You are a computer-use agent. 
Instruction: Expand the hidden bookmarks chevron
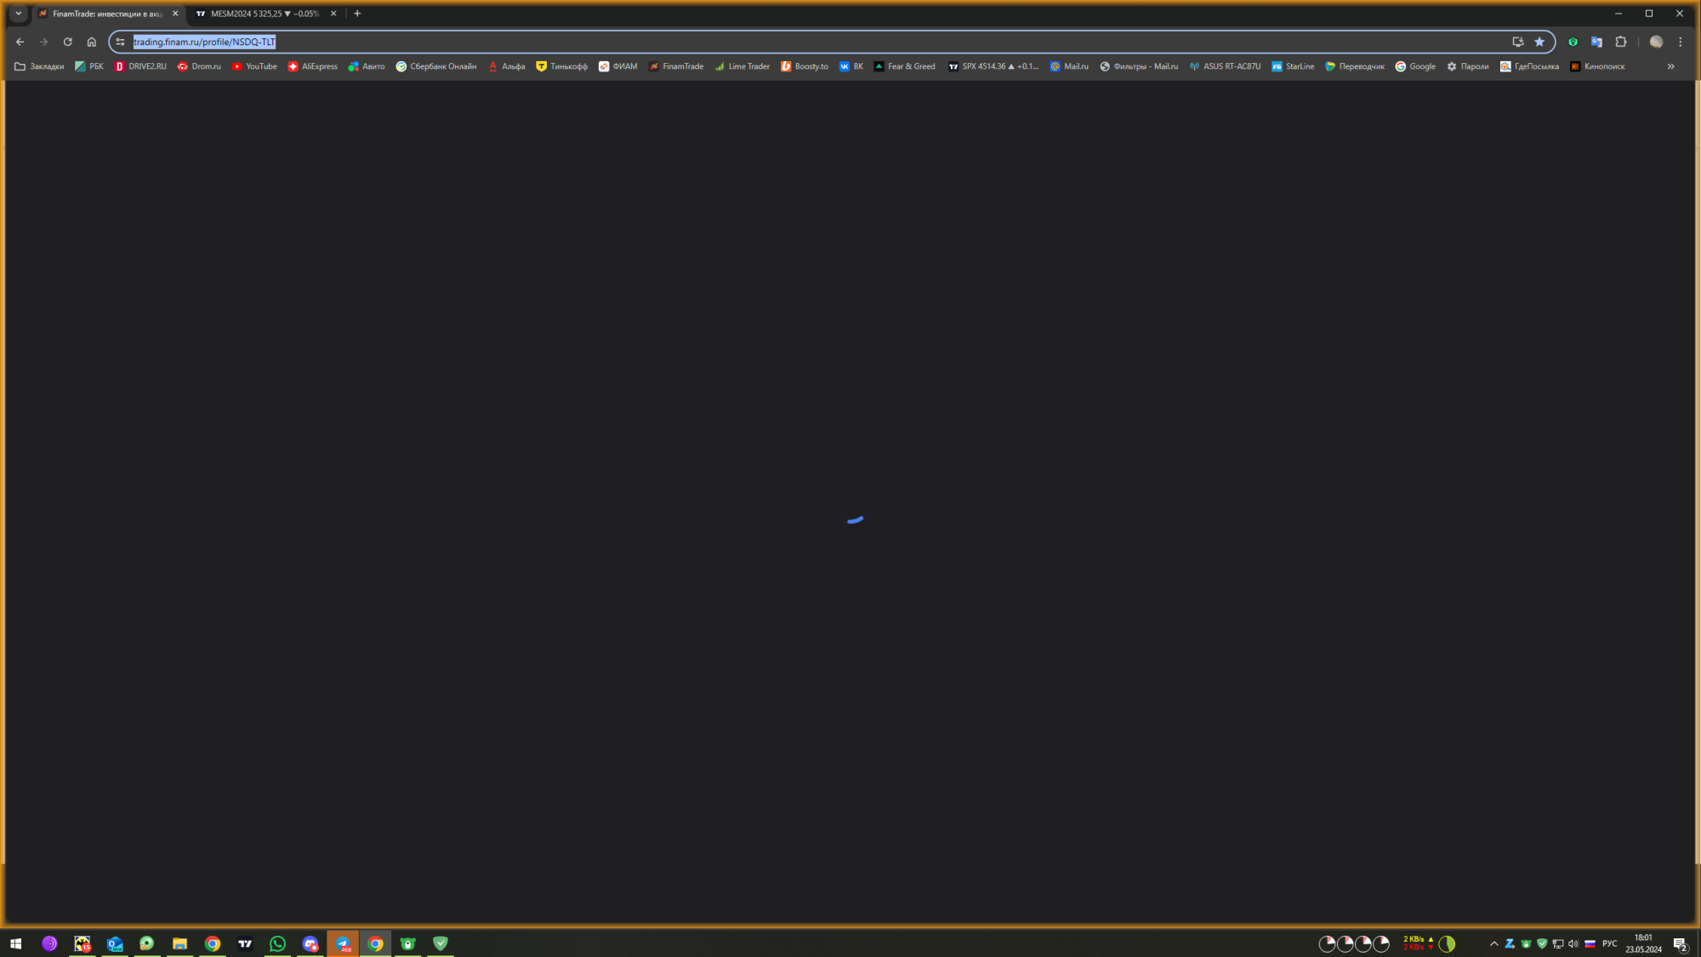[1670, 66]
